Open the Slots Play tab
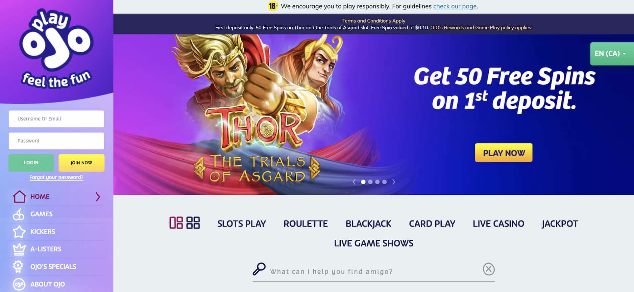The height and width of the screenshot is (292, 634). [x=242, y=224]
